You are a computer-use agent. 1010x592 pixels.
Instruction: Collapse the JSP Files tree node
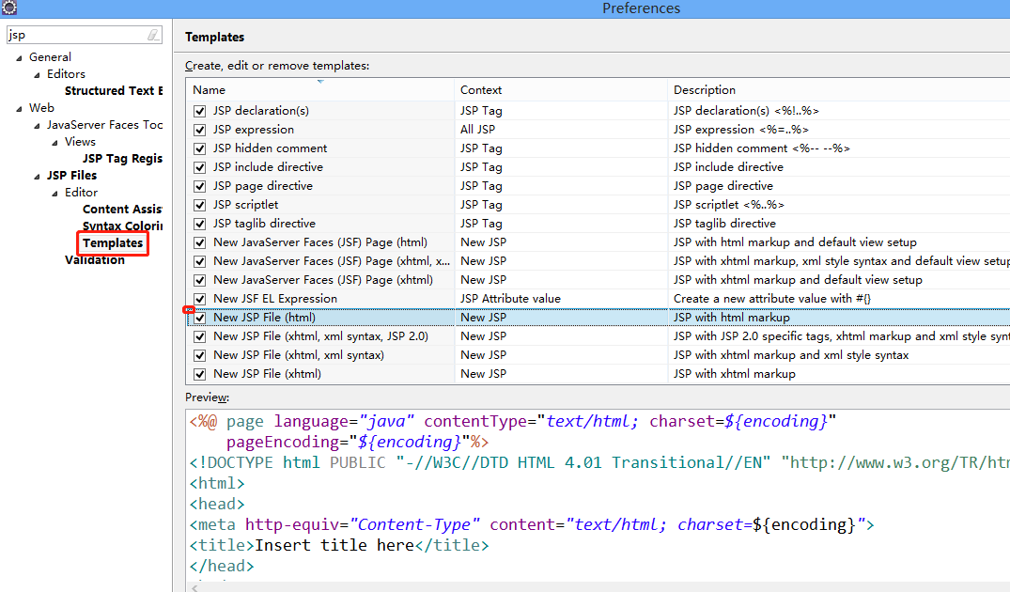tap(37, 177)
